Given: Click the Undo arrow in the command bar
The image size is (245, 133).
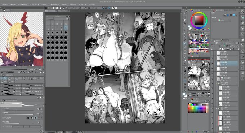Looking at the screenshot, I should [72, 8].
